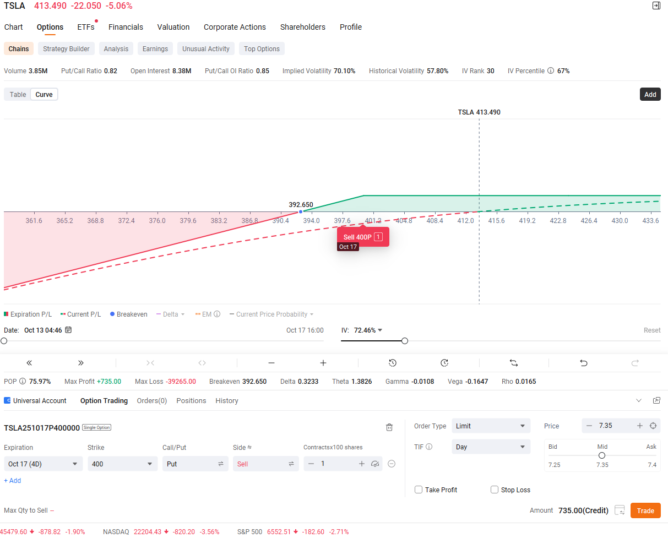Click the orange Trade button

pos(645,510)
